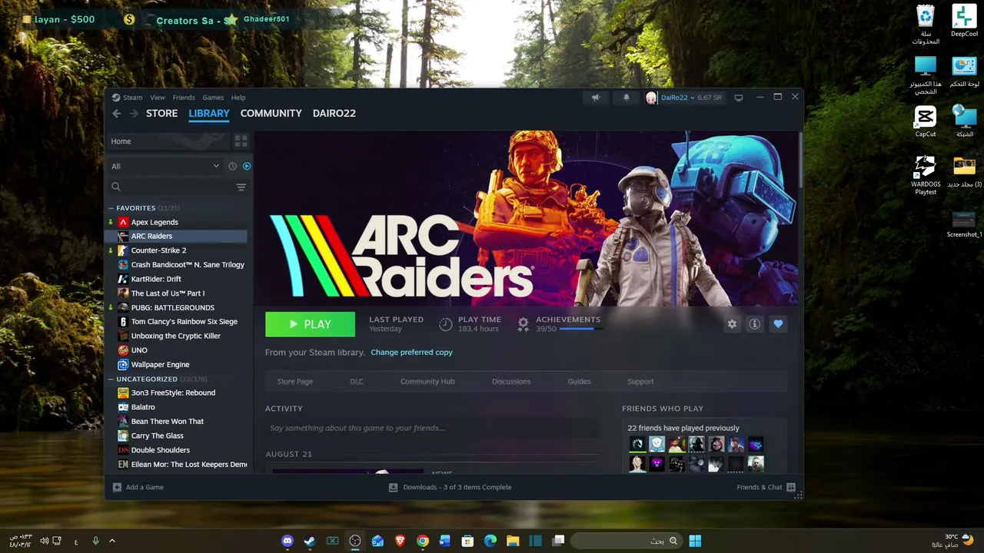Open the Discussions tab

[x=511, y=382]
